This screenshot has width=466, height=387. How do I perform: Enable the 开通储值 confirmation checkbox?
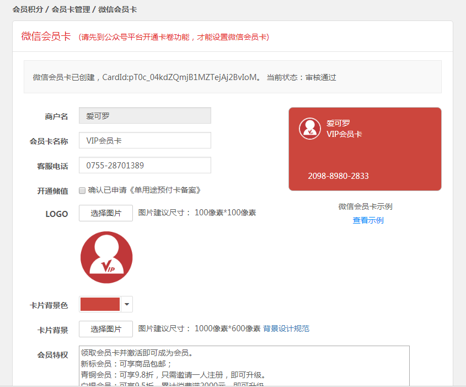click(x=82, y=190)
